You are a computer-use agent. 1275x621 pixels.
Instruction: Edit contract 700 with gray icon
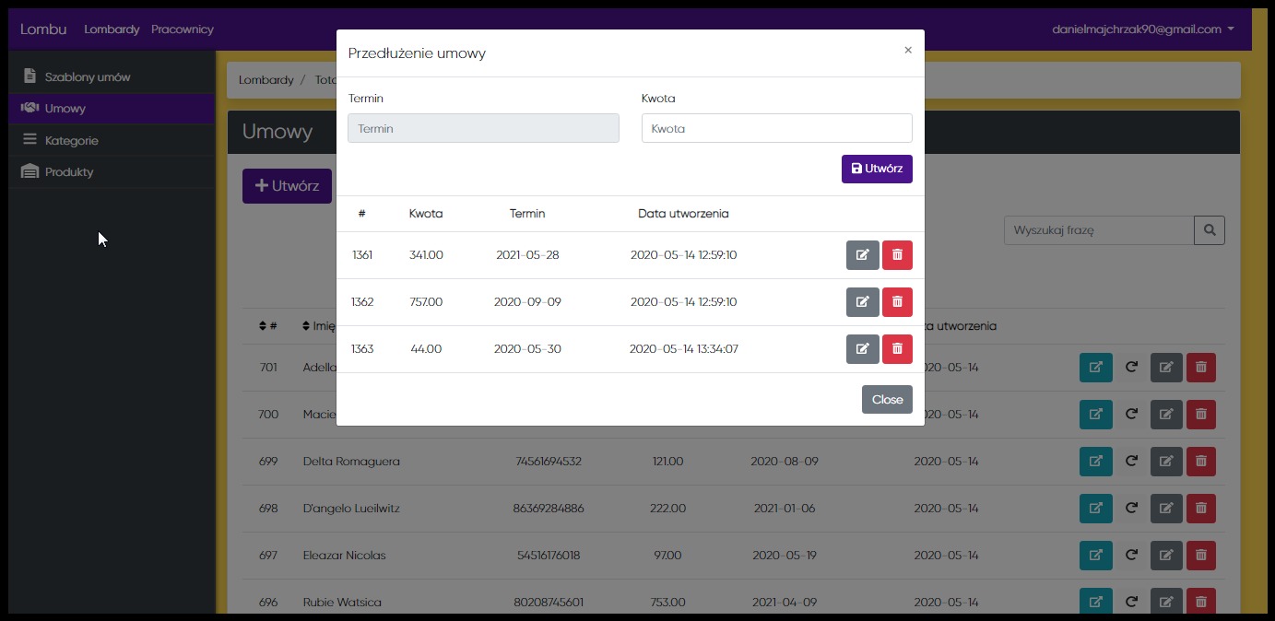pos(1166,415)
